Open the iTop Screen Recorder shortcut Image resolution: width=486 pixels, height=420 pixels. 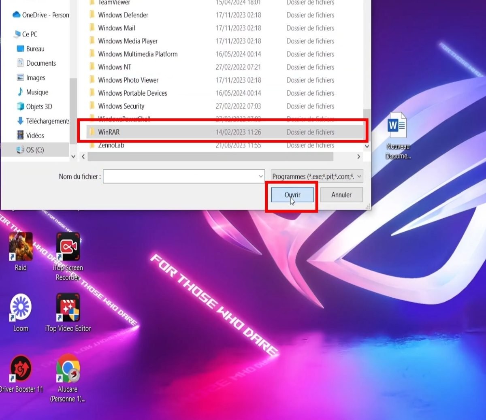[x=68, y=247]
